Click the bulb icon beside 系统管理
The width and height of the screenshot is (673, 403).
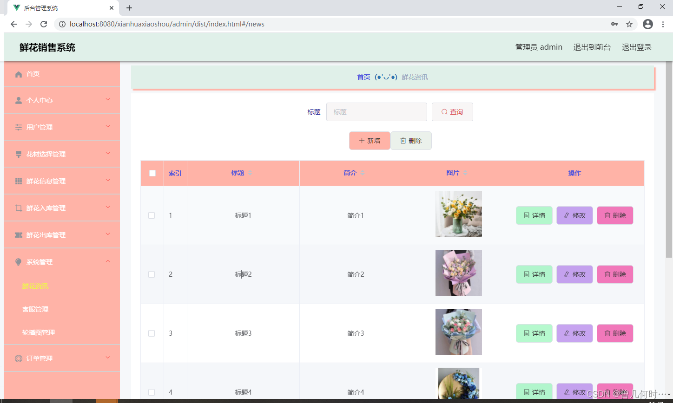pos(19,262)
